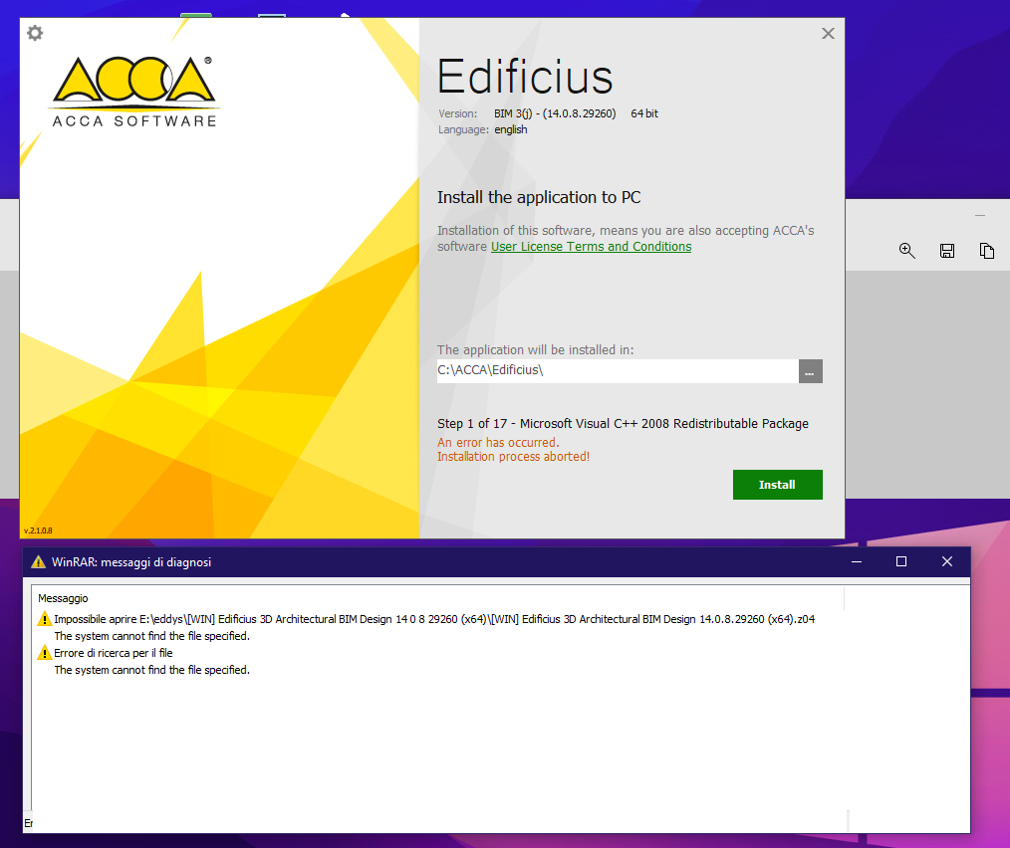The height and width of the screenshot is (848, 1010).
Task: Maximize the WinRAR diagnostic messages window
Action: [x=901, y=562]
